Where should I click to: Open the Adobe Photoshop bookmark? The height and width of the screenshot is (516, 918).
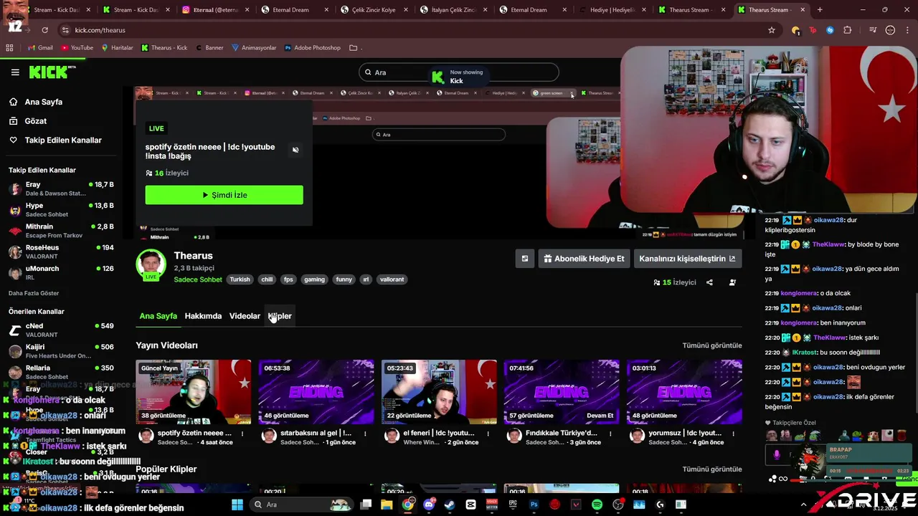pos(313,48)
